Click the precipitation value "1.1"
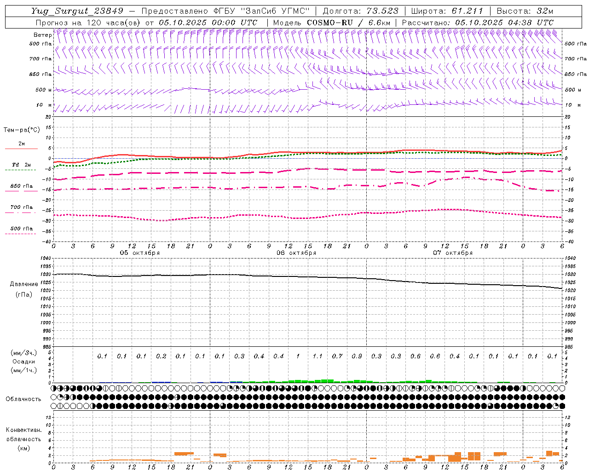This screenshot has height=471, width=589. pos(318,356)
